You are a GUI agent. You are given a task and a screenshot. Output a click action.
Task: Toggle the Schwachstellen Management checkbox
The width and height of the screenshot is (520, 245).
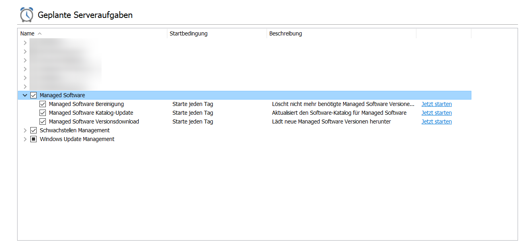click(x=33, y=130)
